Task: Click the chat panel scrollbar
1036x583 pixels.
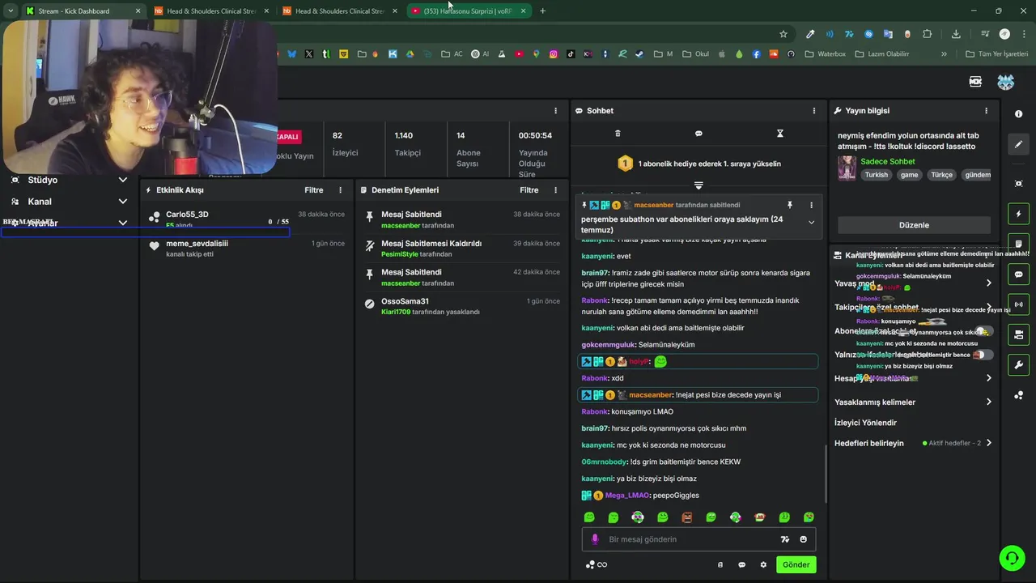Action: (x=826, y=474)
